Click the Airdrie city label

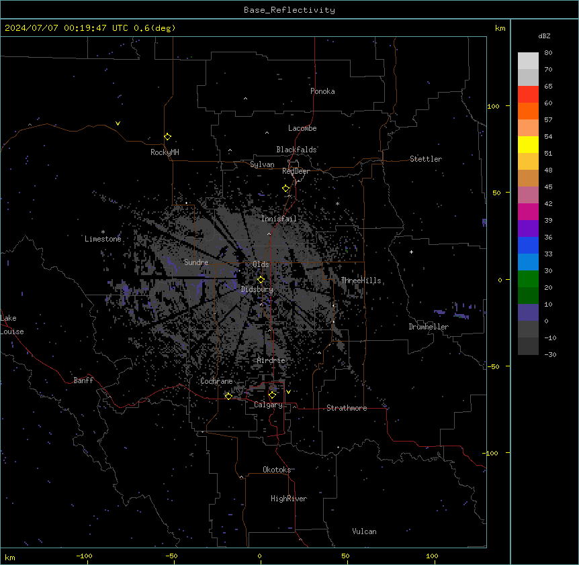pyautogui.click(x=271, y=360)
